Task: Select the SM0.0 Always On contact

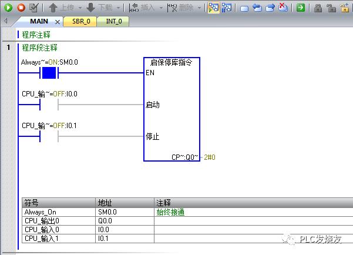Action: pyautogui.click(x=49, y=73)
